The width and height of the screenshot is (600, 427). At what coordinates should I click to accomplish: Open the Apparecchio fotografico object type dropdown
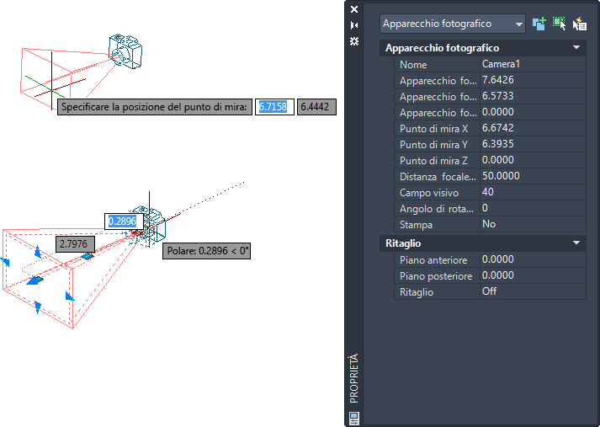[452, 24]
